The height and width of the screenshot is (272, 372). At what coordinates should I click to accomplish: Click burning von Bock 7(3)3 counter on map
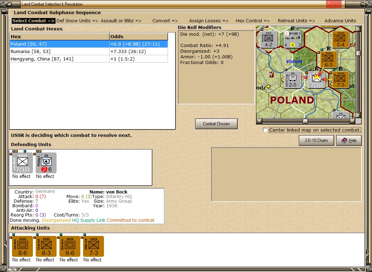(x=317, y=80)
